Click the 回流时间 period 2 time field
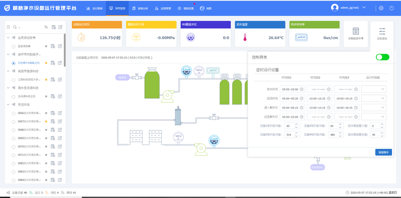The width and height of the screenshot is (401, 198). (x=319, y=98)
